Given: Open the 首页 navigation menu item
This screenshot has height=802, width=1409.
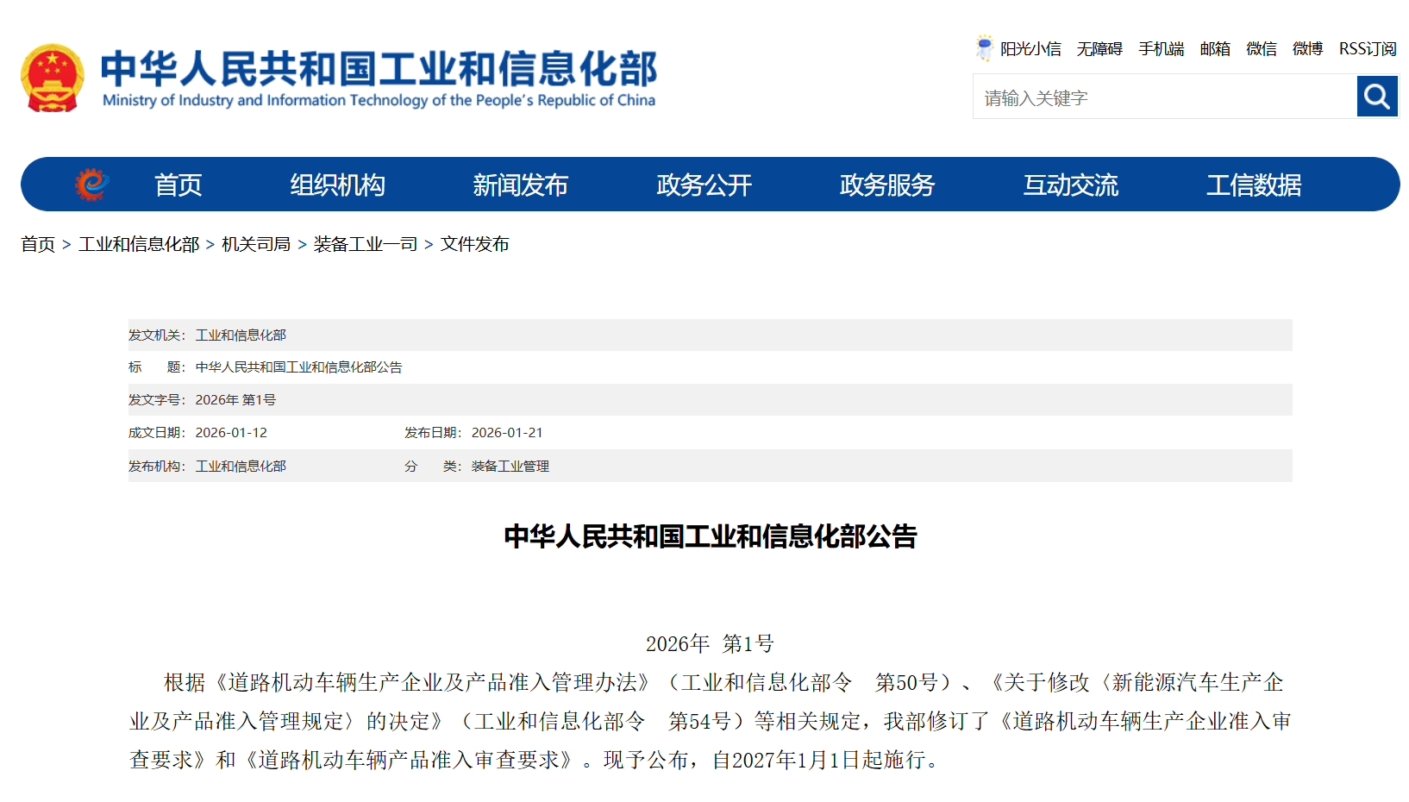Looking at the screenshot, I should point(178,185).
